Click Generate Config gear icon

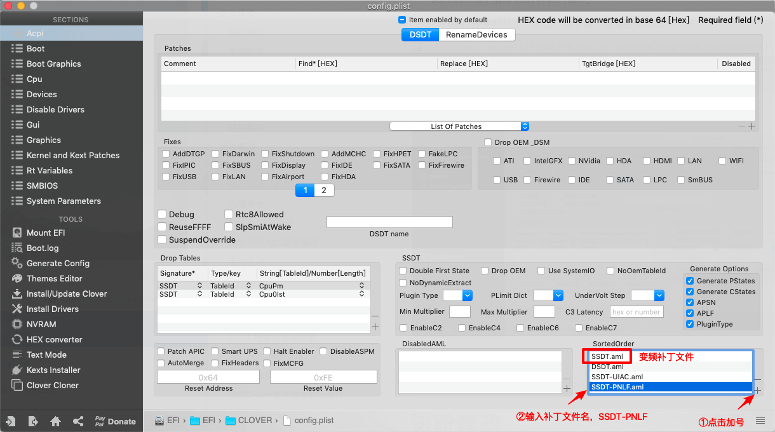pyautogui.click(x=17, y=263)
